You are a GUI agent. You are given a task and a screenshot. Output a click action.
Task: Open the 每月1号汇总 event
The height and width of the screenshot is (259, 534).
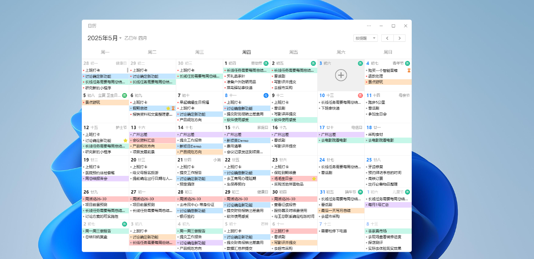coord(388,205)
